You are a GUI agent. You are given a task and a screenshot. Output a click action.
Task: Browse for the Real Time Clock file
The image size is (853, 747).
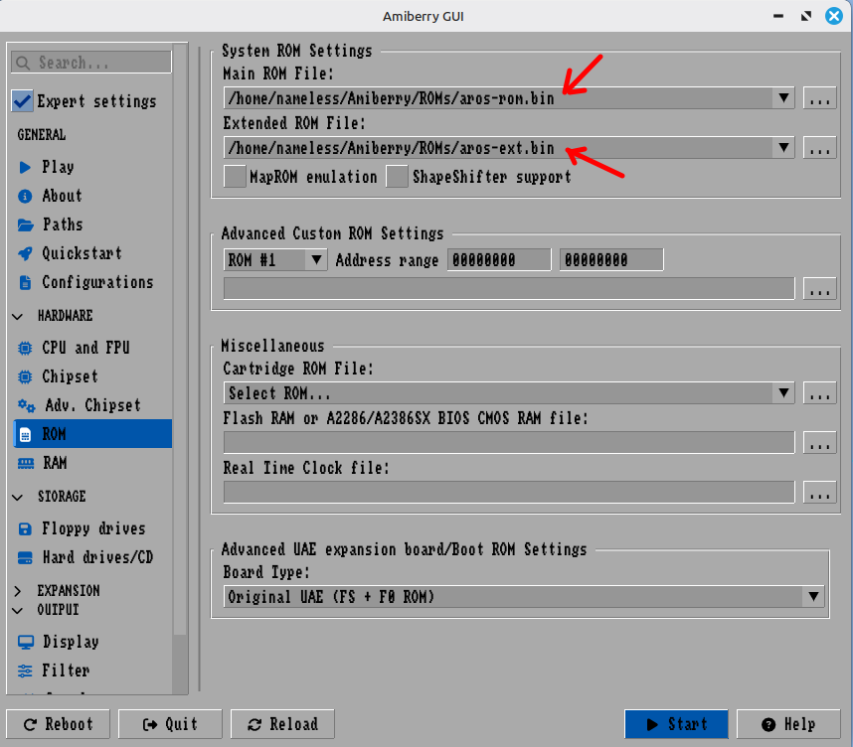tap(819, 492)
